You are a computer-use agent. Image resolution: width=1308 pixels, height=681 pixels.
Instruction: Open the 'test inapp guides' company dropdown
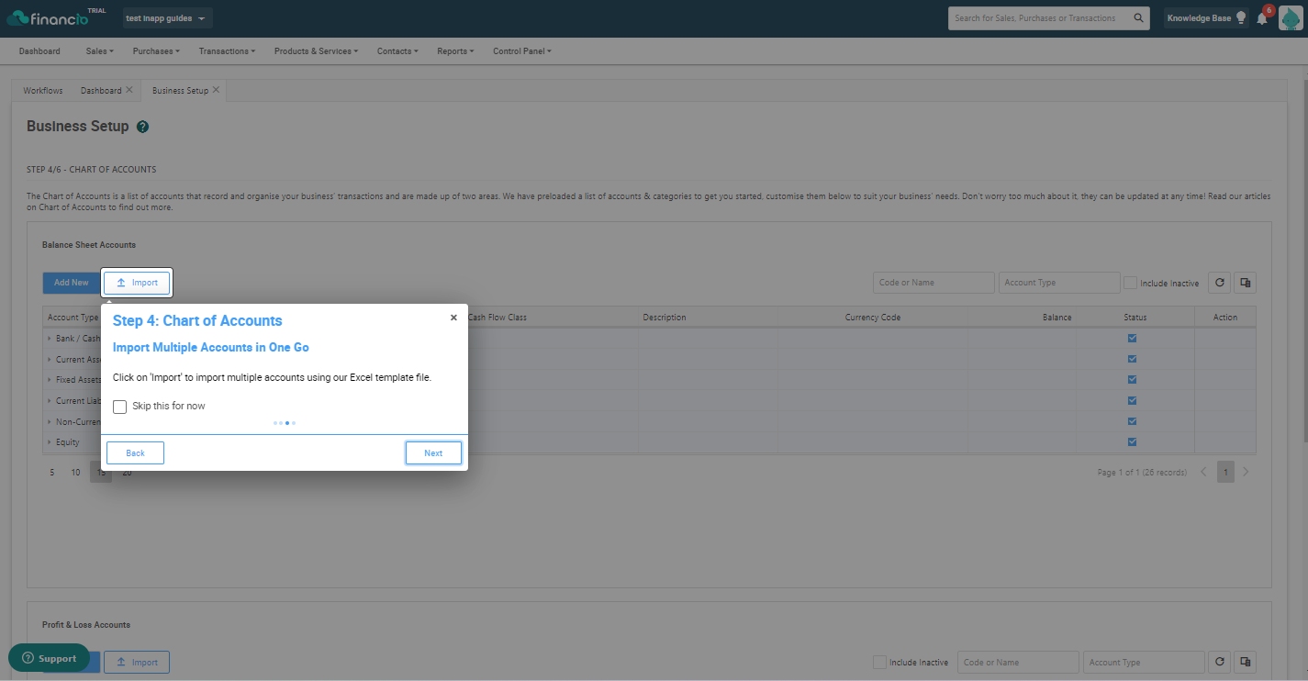click(166, 18)
